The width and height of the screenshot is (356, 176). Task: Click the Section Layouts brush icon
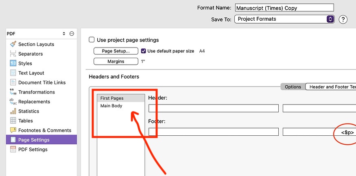point(13,44)
